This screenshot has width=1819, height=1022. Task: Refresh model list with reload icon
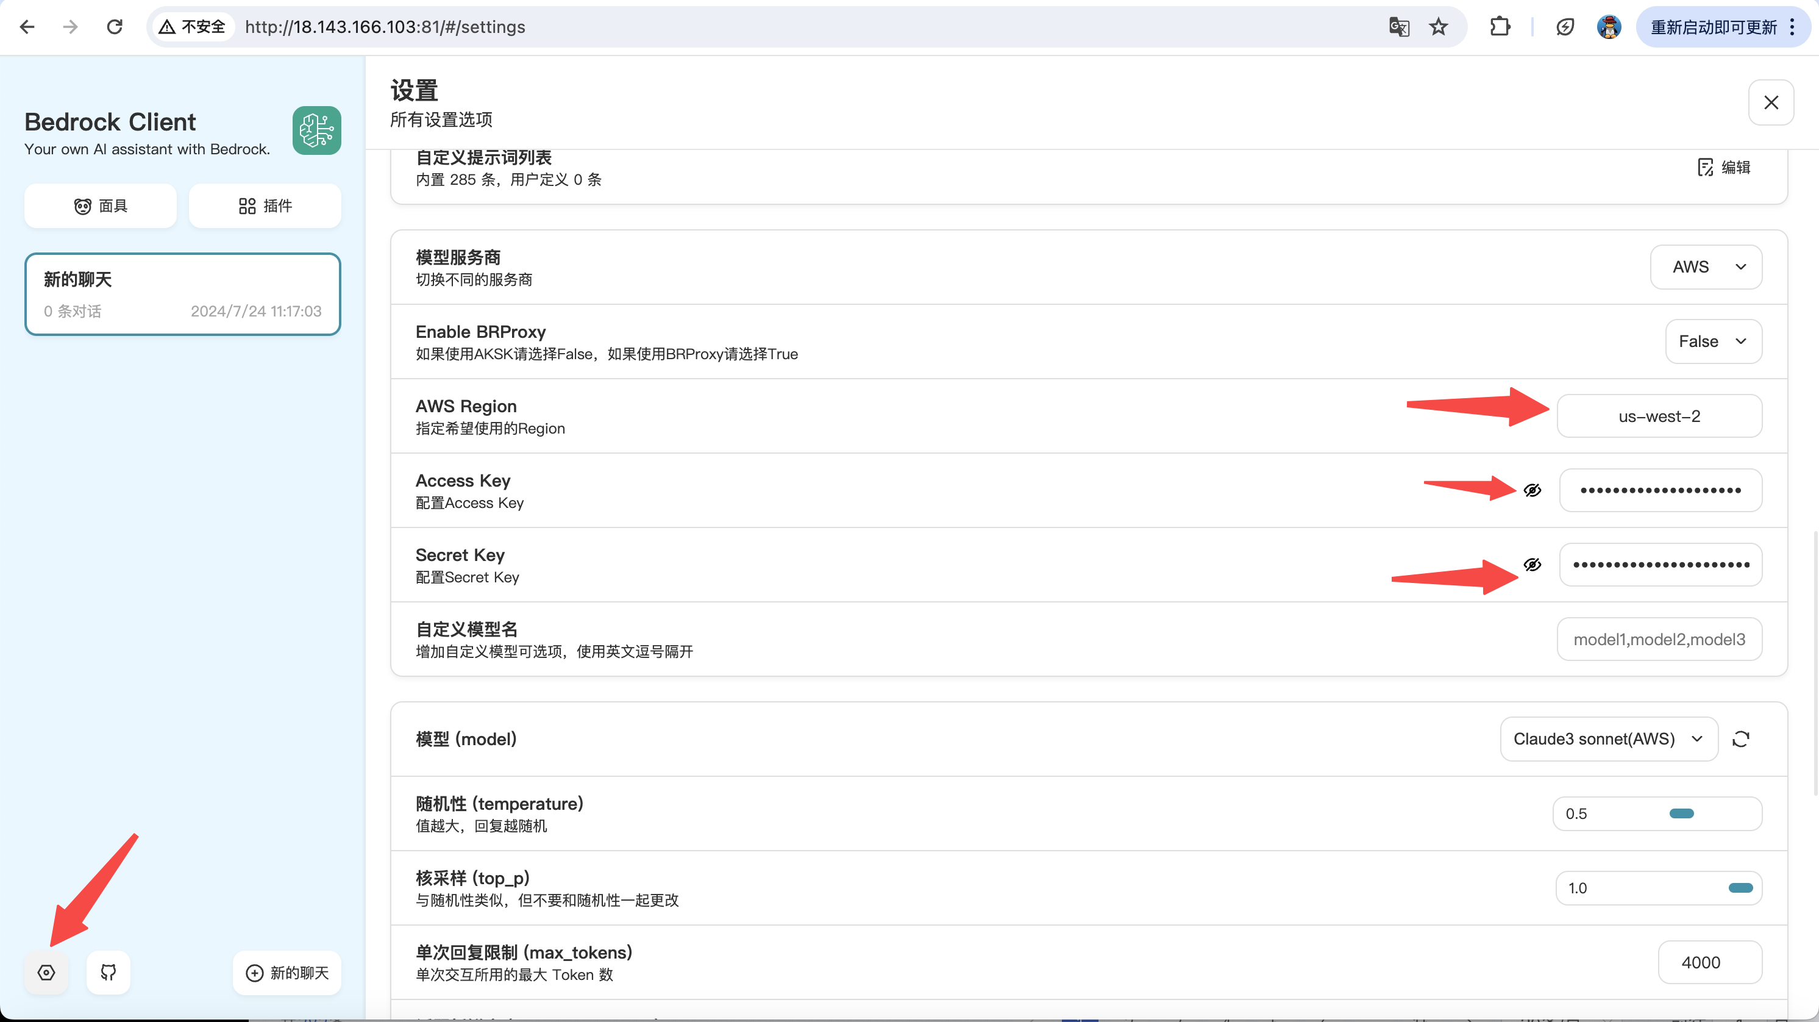click(1740, 739)
